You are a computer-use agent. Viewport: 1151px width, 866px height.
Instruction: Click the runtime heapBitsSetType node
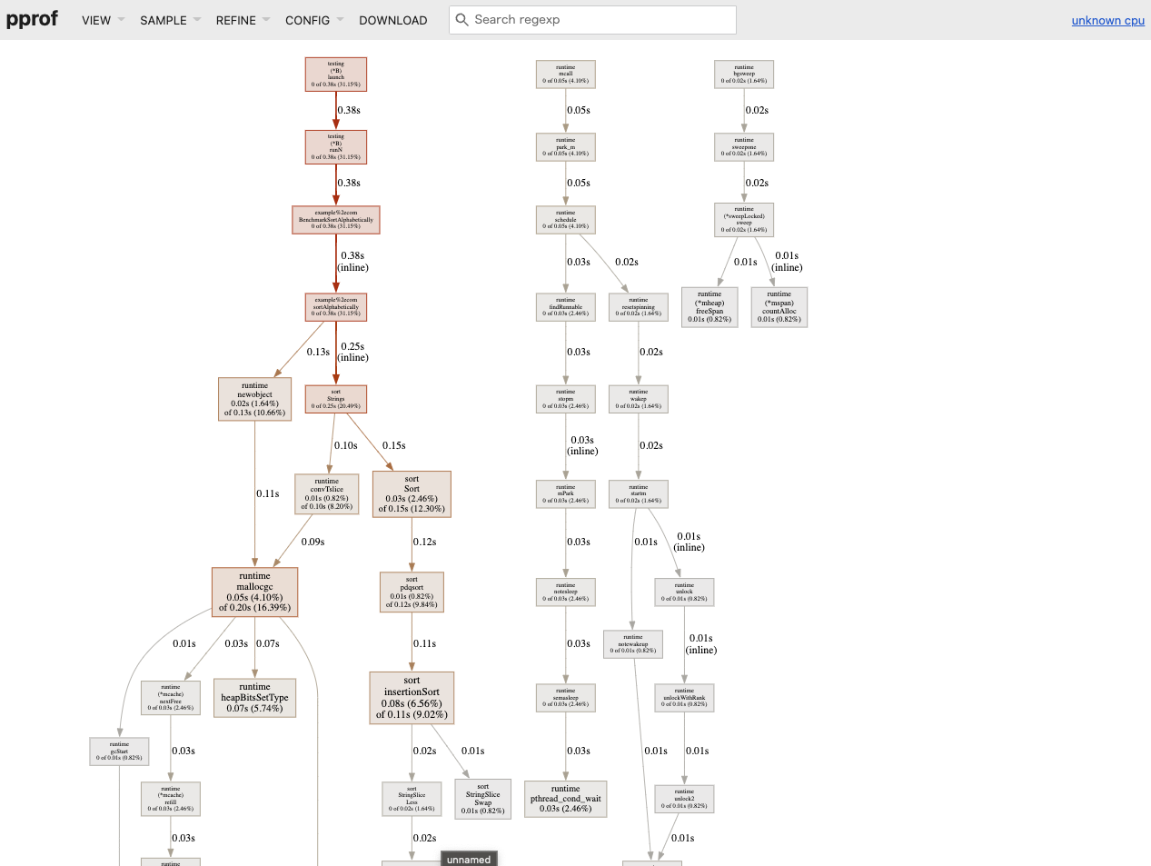pyautogui.click(x=254, y=698)
